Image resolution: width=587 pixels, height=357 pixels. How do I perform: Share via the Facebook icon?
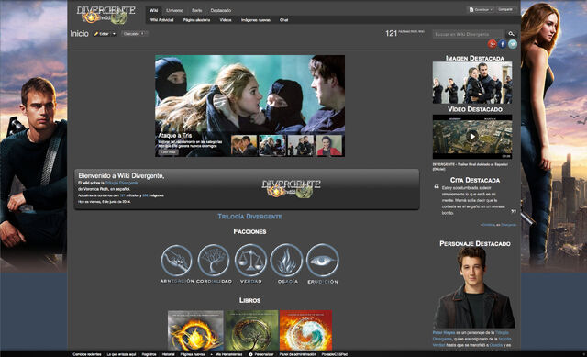point(503,44)
